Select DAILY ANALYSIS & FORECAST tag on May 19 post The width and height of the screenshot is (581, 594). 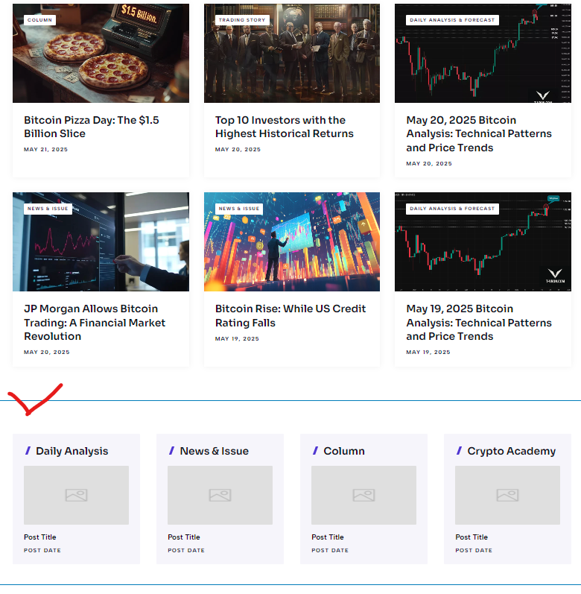[x=452, y=209]
